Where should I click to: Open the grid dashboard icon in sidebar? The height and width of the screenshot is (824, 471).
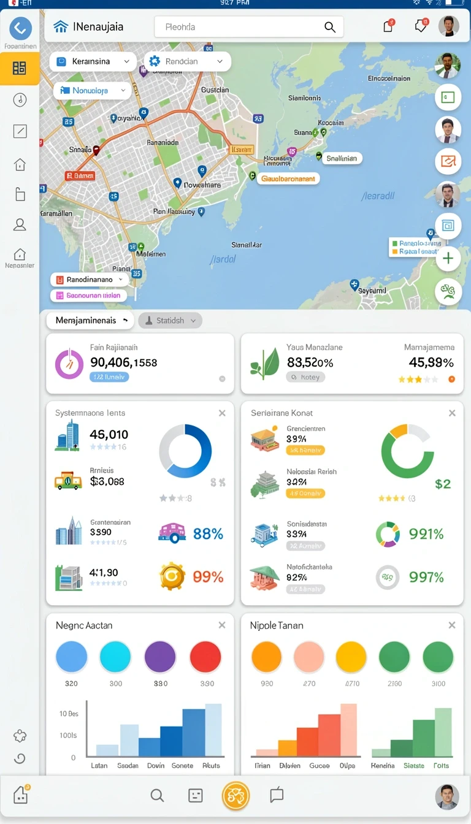(x=20, y=68)
